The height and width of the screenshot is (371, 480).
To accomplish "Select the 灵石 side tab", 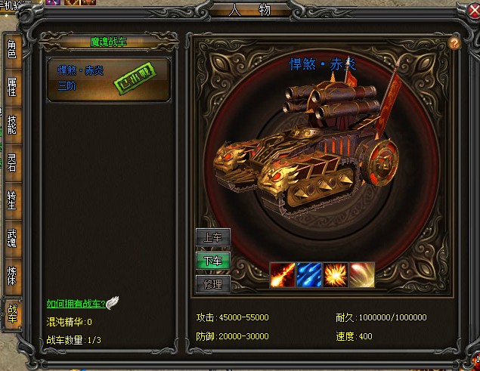I will [12, 163].
